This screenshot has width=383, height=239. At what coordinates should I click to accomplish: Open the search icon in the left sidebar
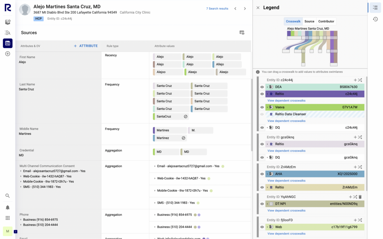7,195
